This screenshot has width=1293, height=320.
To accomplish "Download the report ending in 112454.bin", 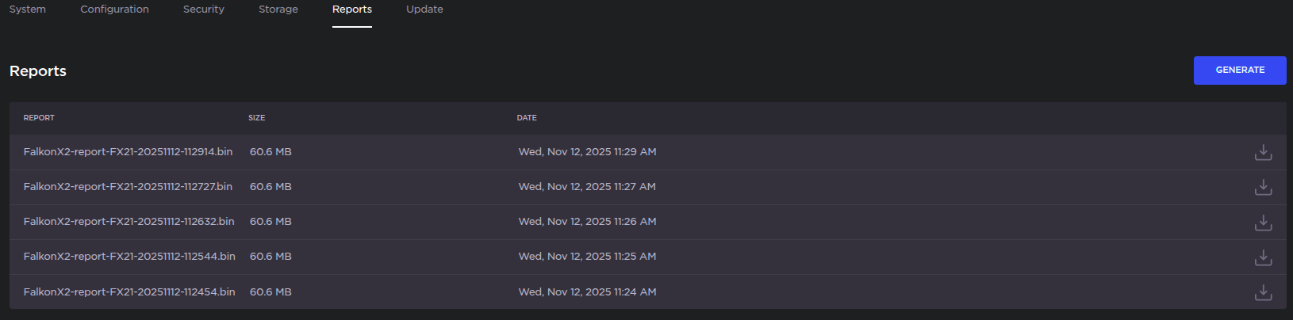I will tap(1263, 292).
